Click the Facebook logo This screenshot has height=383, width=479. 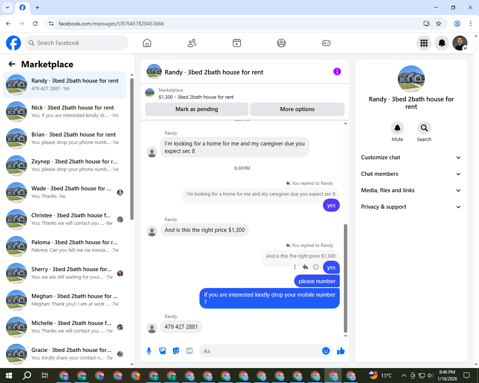pos(13,43)
